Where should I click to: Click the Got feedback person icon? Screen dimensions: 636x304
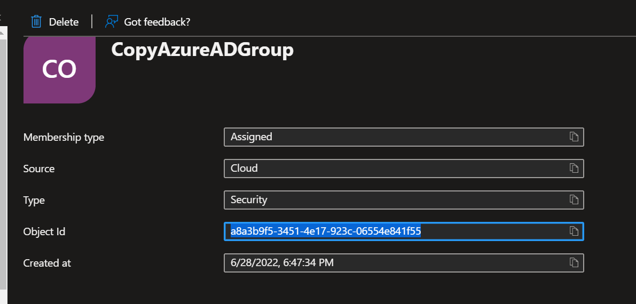(112, 21)
